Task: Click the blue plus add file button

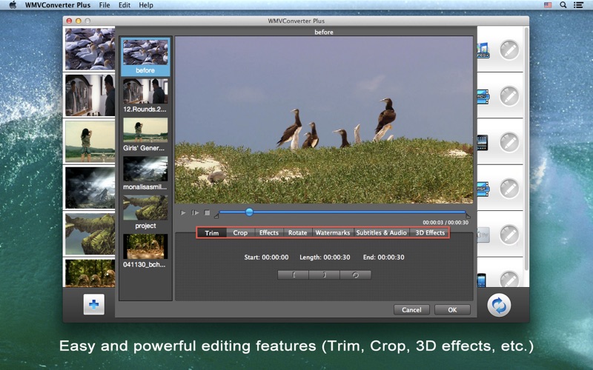Action: [94, 304]
